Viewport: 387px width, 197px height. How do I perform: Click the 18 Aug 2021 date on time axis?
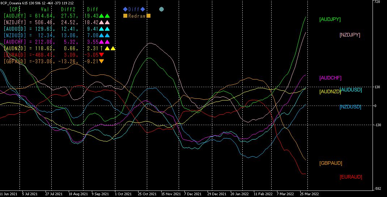tap(78, 194)
